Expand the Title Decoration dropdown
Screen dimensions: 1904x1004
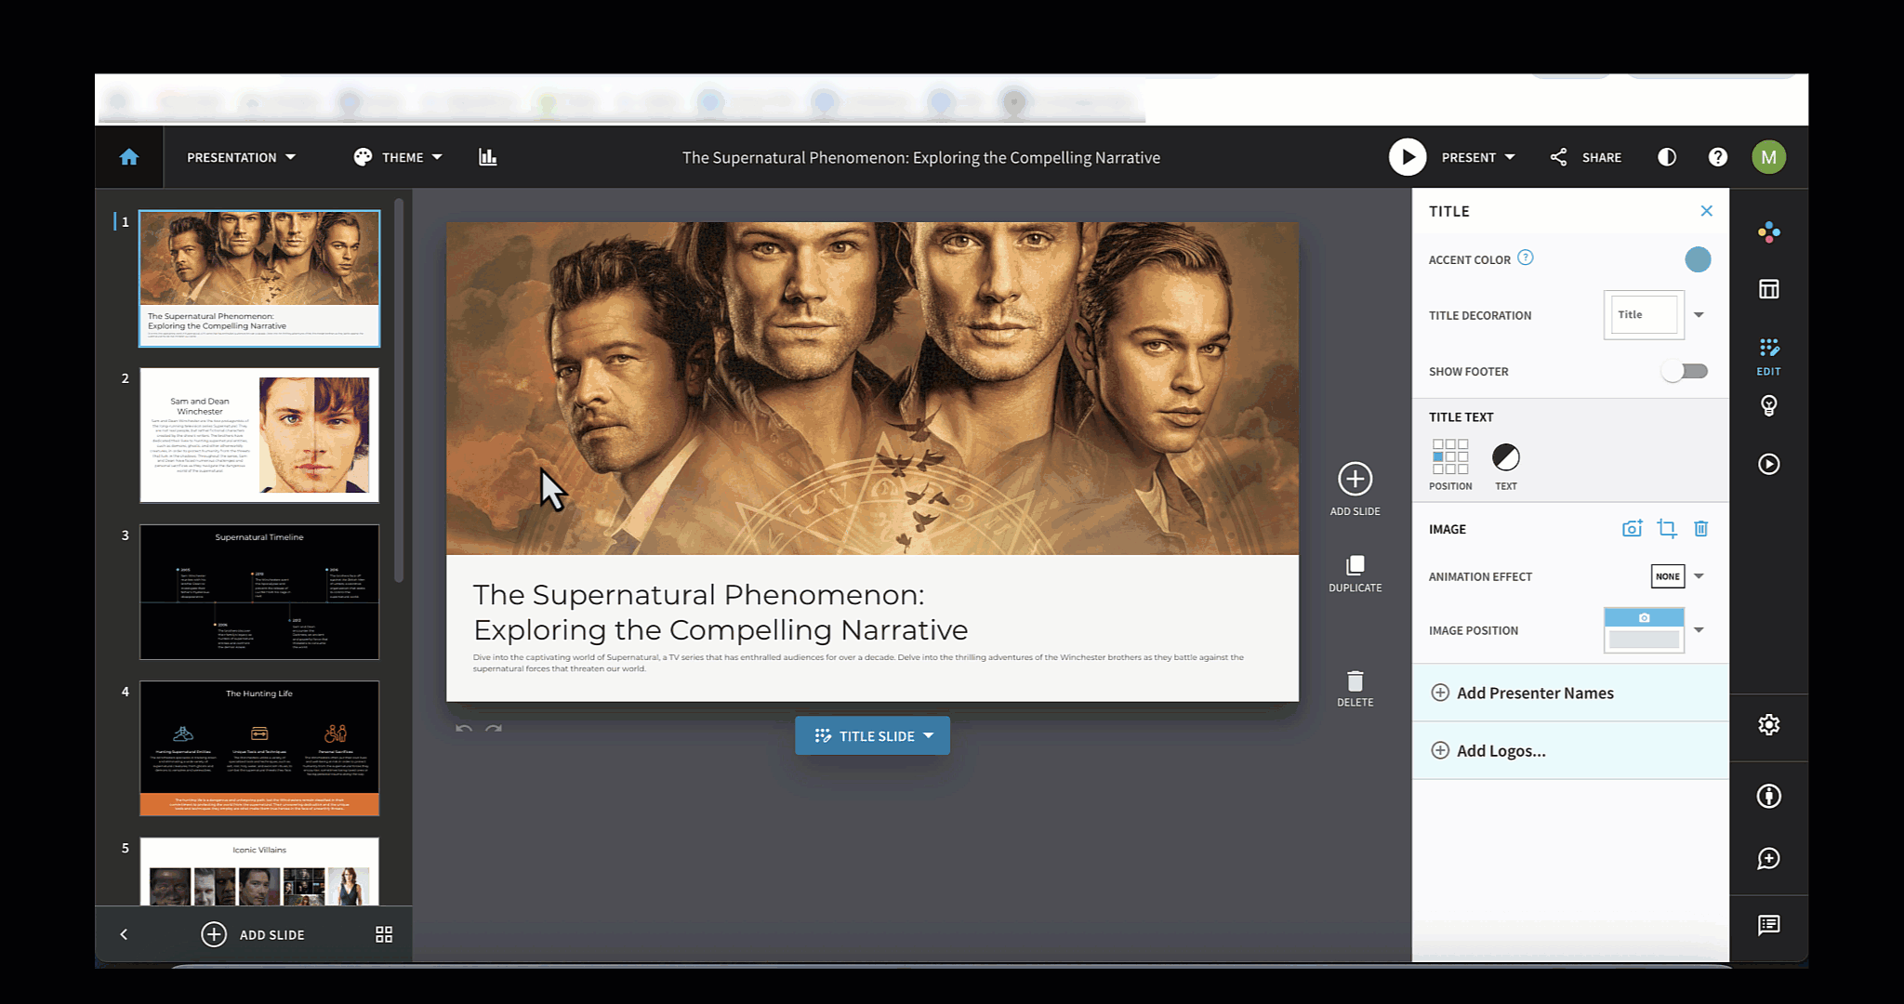tap(1699, 315)
